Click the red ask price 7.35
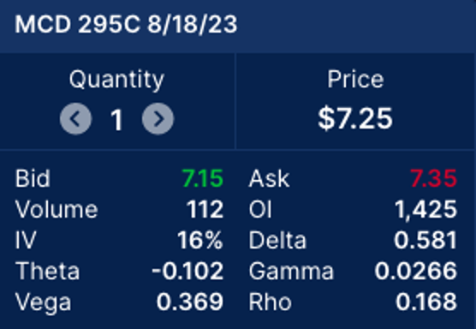 point(434,178)
